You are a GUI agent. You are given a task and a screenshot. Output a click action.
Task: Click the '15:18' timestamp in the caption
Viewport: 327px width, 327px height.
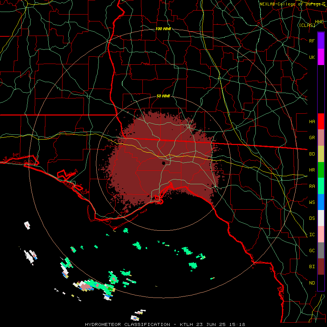(238, 324)
